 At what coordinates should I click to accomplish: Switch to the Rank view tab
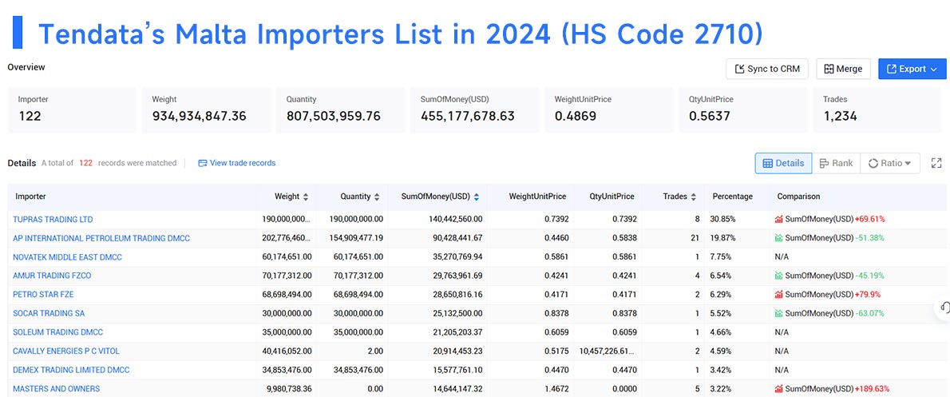[x=836, y=163]
